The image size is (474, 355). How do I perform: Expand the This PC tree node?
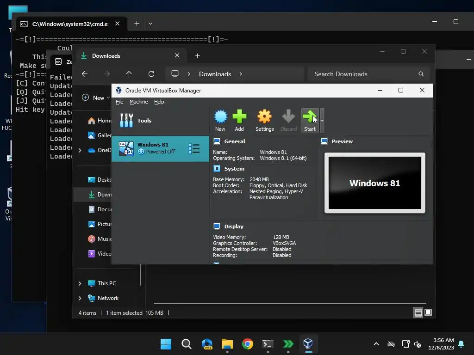tap(80, 283)
